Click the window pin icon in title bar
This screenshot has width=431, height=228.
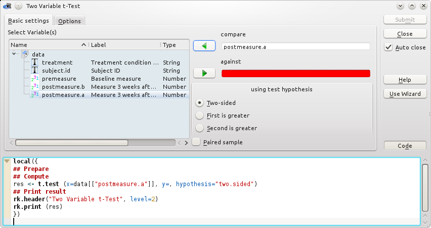click(18, 6)
